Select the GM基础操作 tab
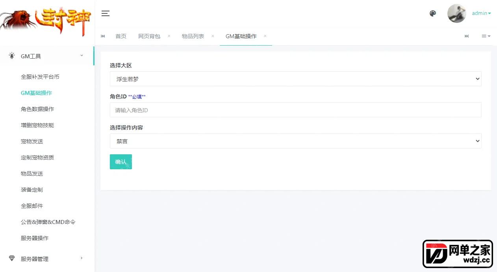The width and height of the screenshot is (497, 272). pos(241,36)
